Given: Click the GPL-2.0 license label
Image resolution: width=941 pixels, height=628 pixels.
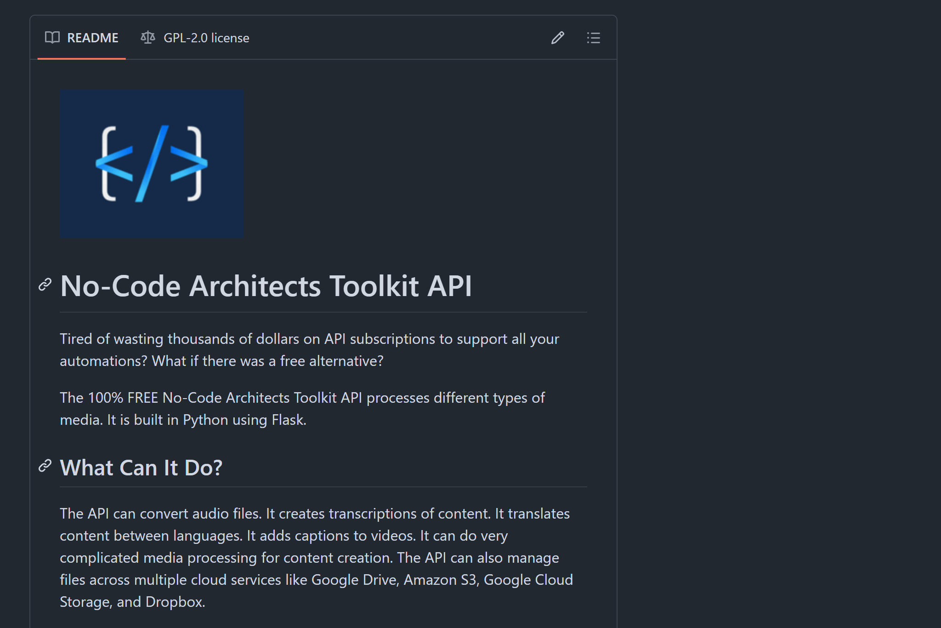Looking at the screenshot, I should coord(206,38).
